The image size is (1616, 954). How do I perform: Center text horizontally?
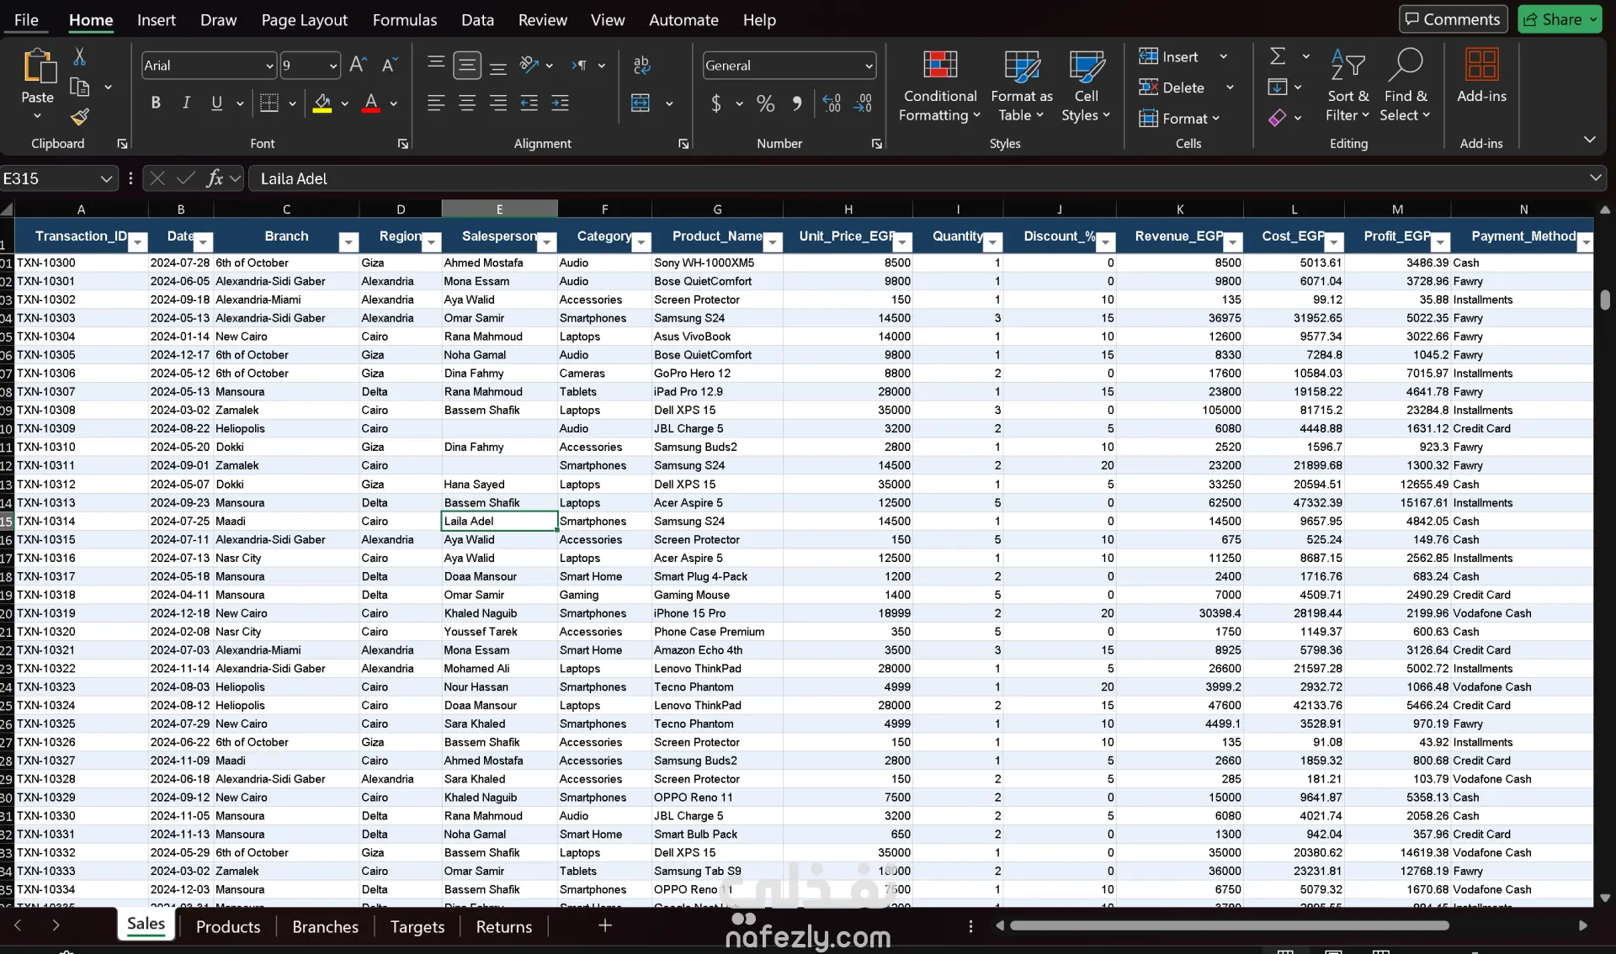(x=467, y=103)
